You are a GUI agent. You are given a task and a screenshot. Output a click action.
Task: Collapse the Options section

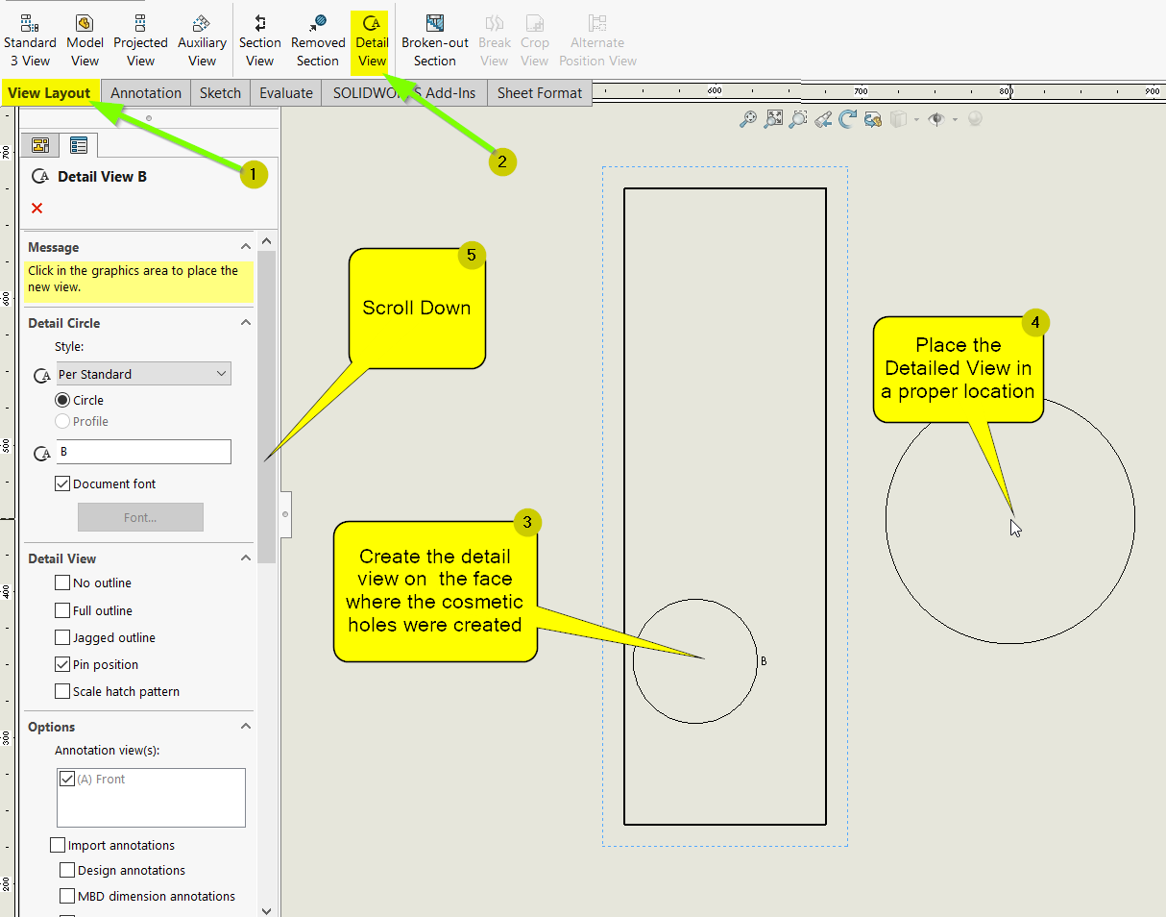coord(246,727)
